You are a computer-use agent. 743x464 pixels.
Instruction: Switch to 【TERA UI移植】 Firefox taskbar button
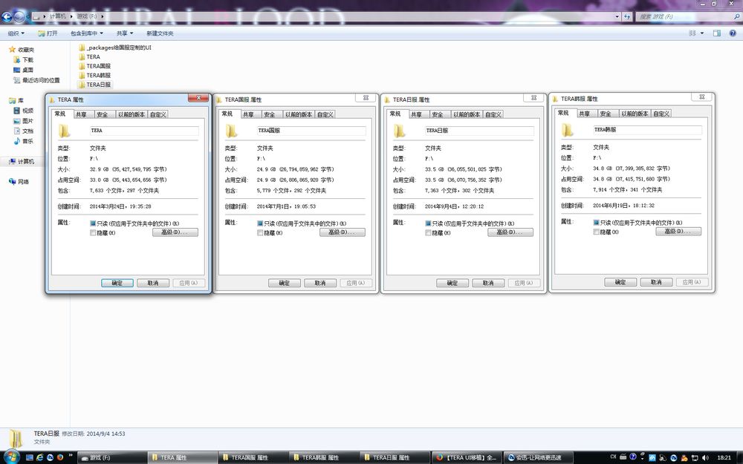coord(467,457)
